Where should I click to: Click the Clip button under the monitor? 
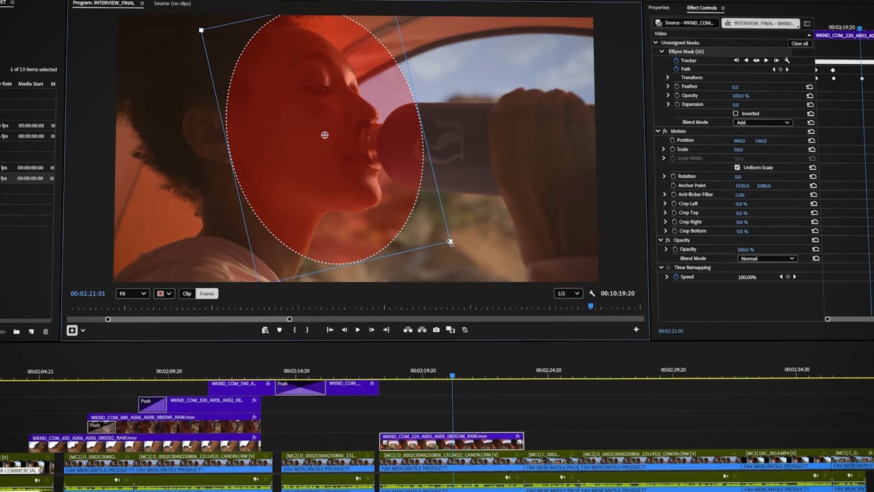[x=187, y=293]
